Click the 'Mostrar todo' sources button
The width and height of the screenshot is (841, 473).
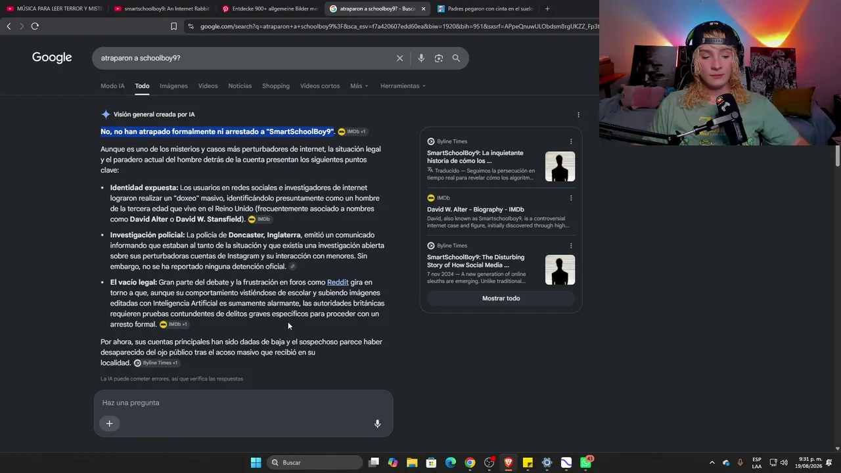click(x=501, y=298)
